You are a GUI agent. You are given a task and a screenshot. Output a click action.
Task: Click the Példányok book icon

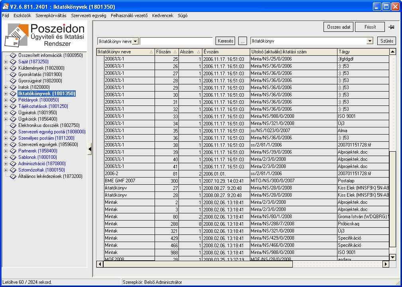tap(13, 100)
